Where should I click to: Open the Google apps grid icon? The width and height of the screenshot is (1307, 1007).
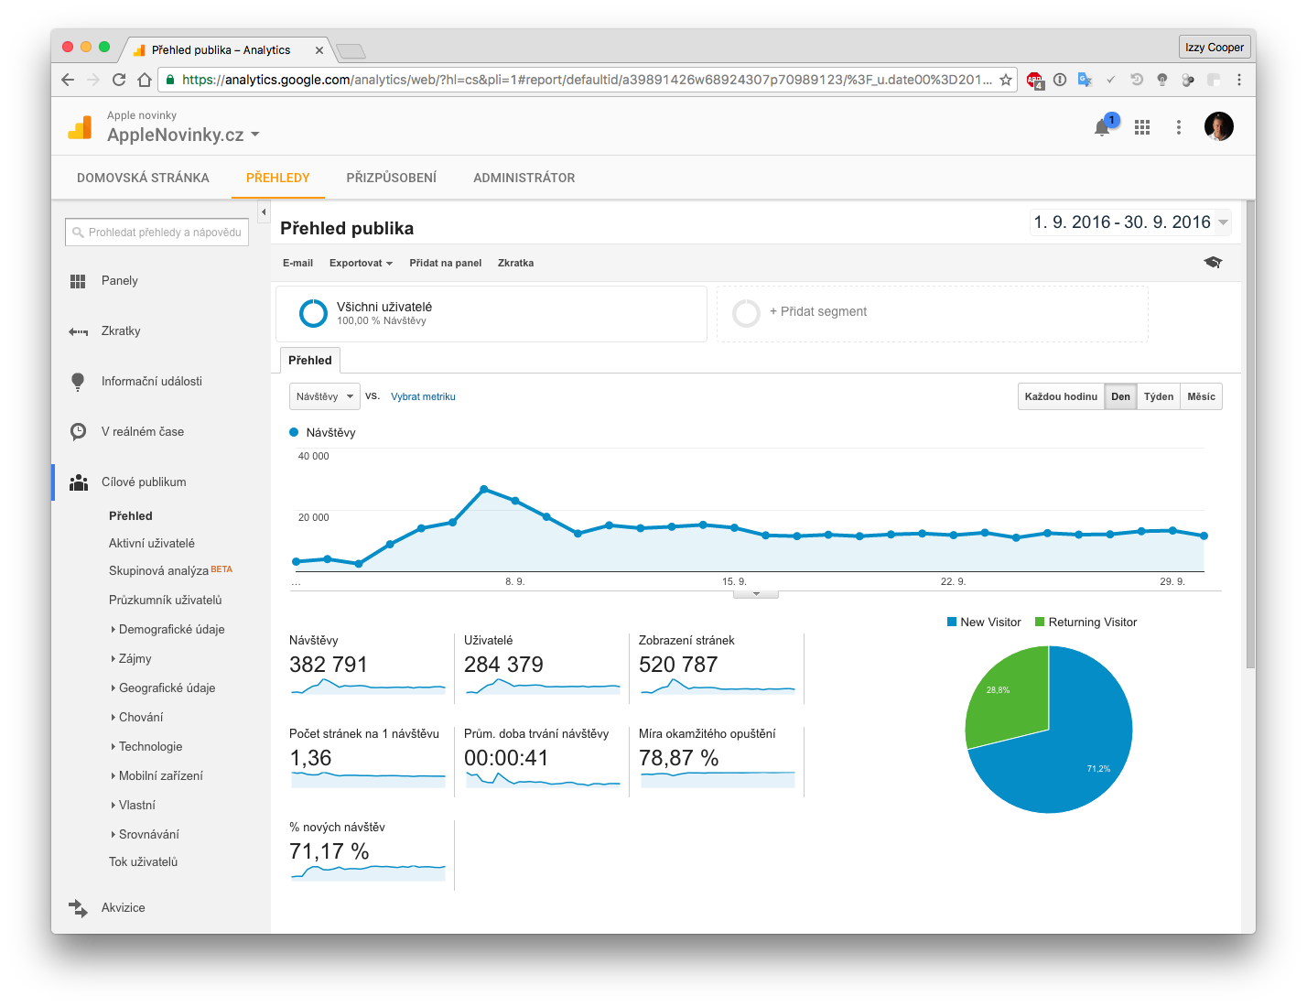1142,127
